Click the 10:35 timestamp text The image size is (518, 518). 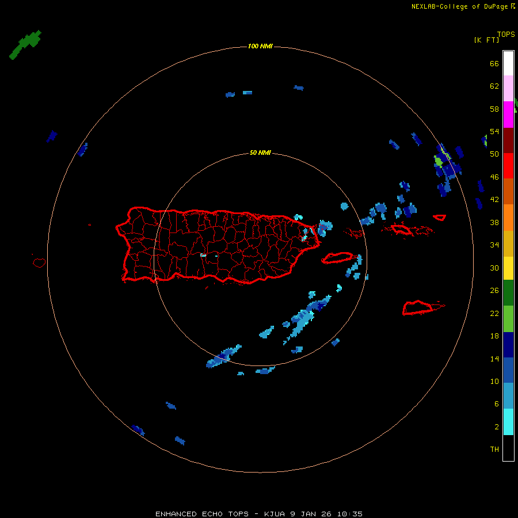[350, 514]
